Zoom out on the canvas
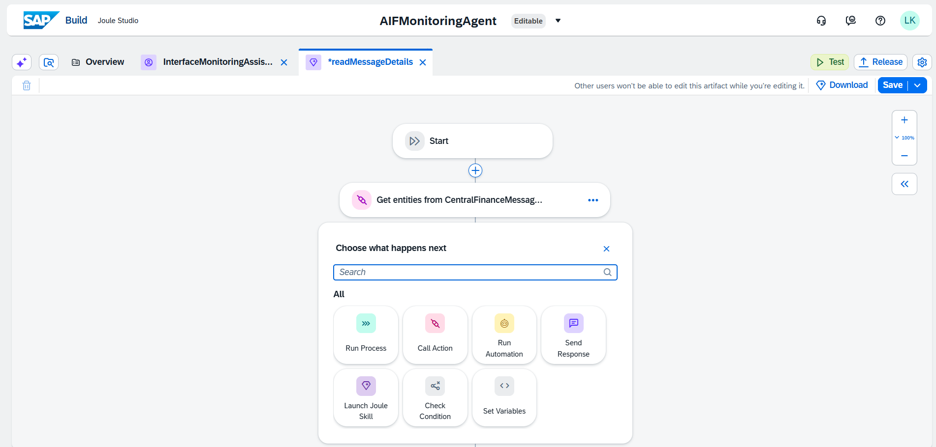 pyautogui.click(x=905, y=156)
